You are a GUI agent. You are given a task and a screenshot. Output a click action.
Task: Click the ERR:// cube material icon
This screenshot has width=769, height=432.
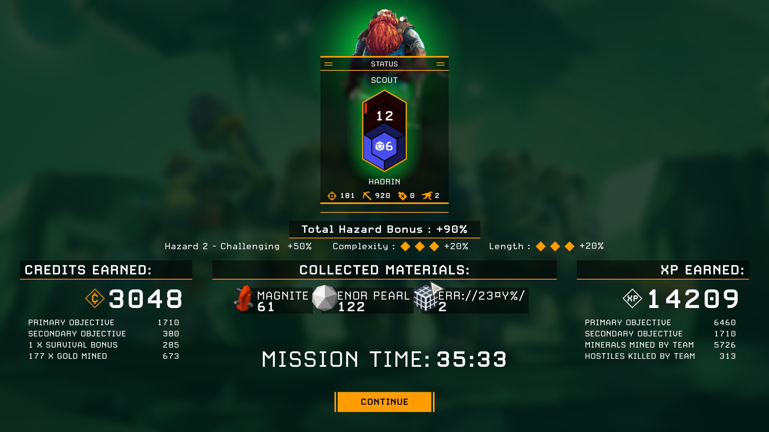click(x=426, y=298)
